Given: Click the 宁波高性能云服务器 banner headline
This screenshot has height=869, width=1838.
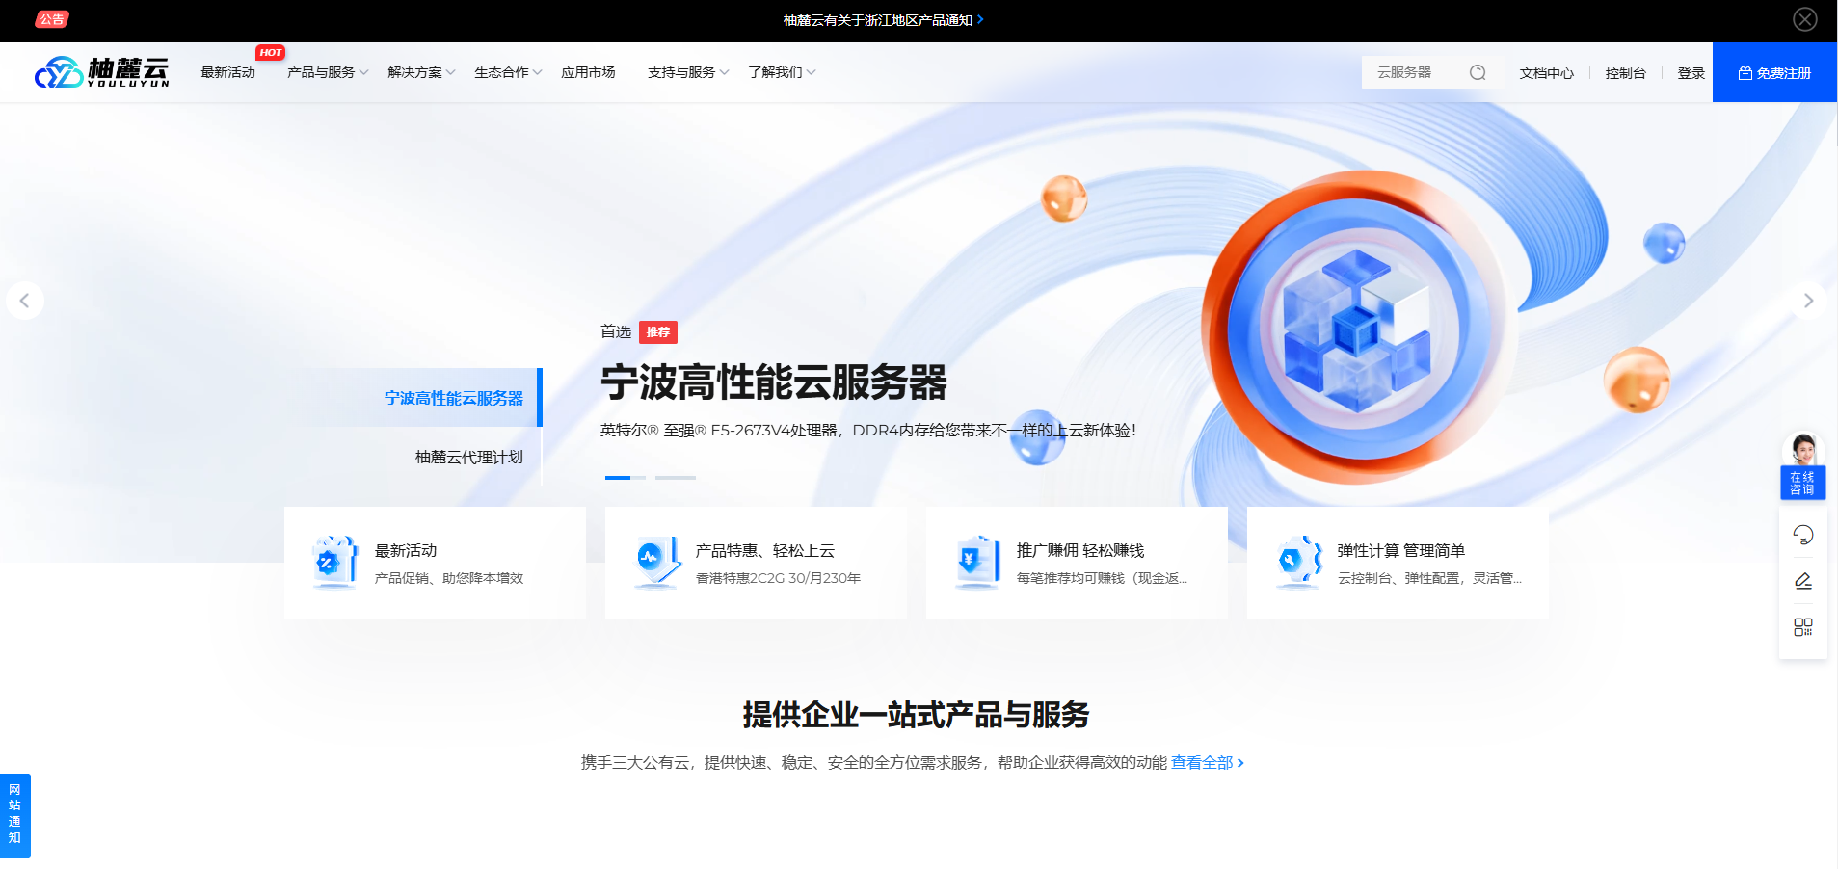Looking at the screenshot, I should pyautogui.click(x=773, y=382).
